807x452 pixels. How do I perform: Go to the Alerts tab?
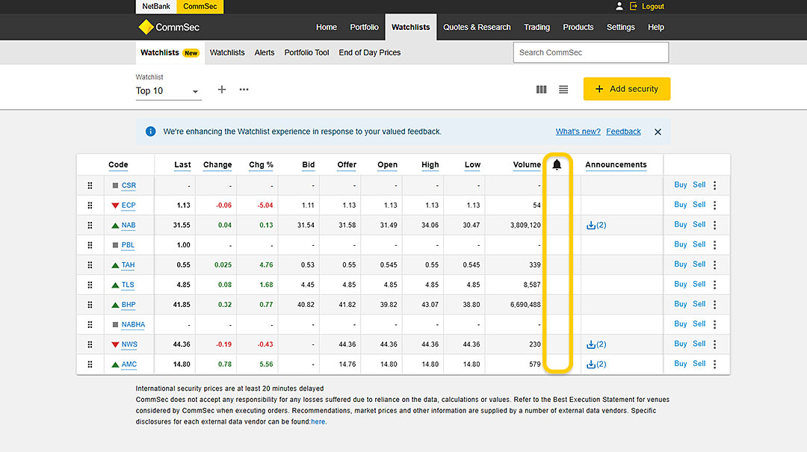click(265, 53)
